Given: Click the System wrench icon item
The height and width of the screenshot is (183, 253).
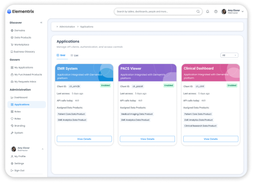Looking at the screenshot, I should 12,133.
